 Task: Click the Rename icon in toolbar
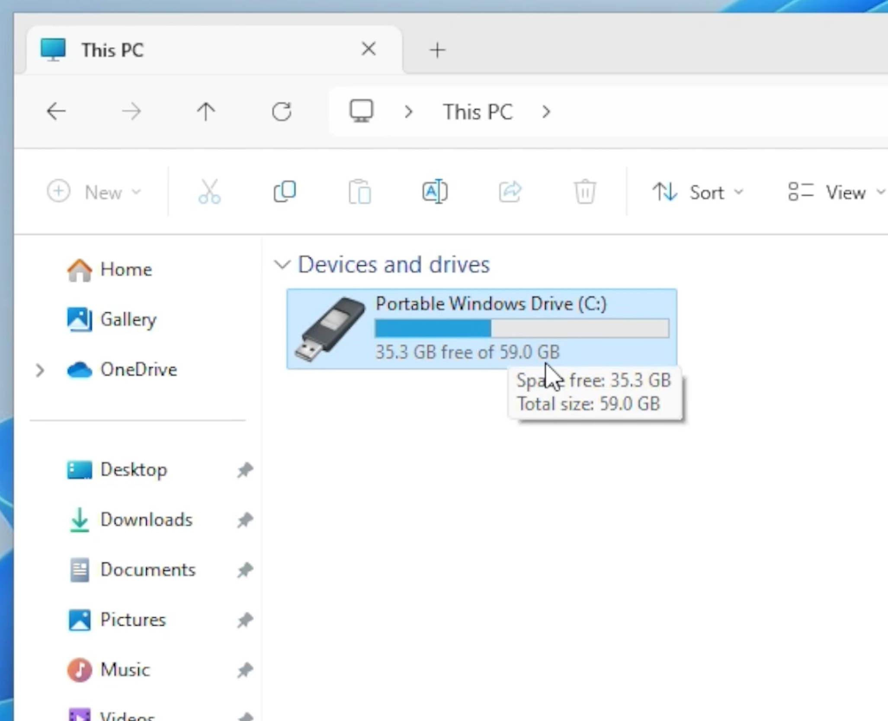click(x=435, y=191)
